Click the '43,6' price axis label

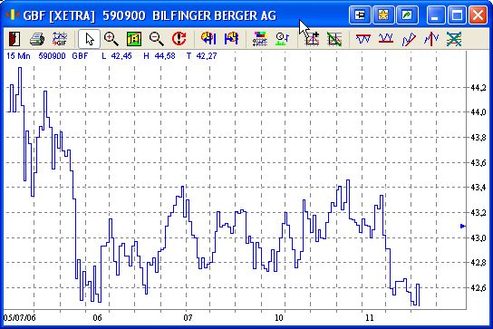tap(478, 162)
